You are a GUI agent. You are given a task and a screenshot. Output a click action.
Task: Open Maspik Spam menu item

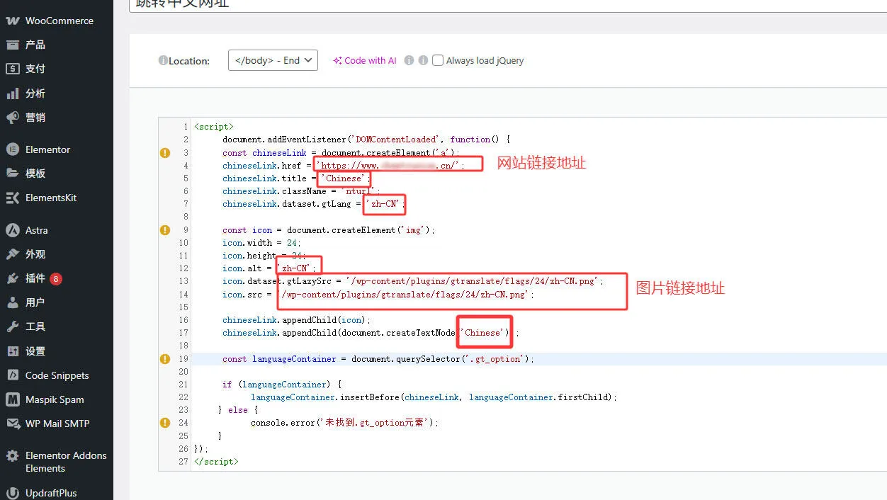[x=55, y=399]
